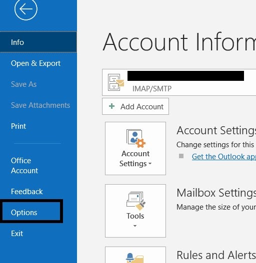
Task: Click the Mailbox Settings heading
Action: 216,193
